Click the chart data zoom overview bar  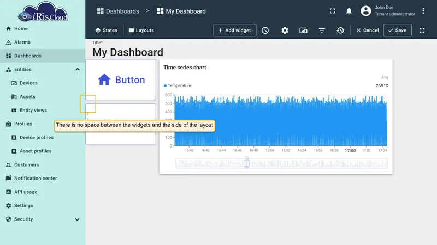click(x=281, y=163)
